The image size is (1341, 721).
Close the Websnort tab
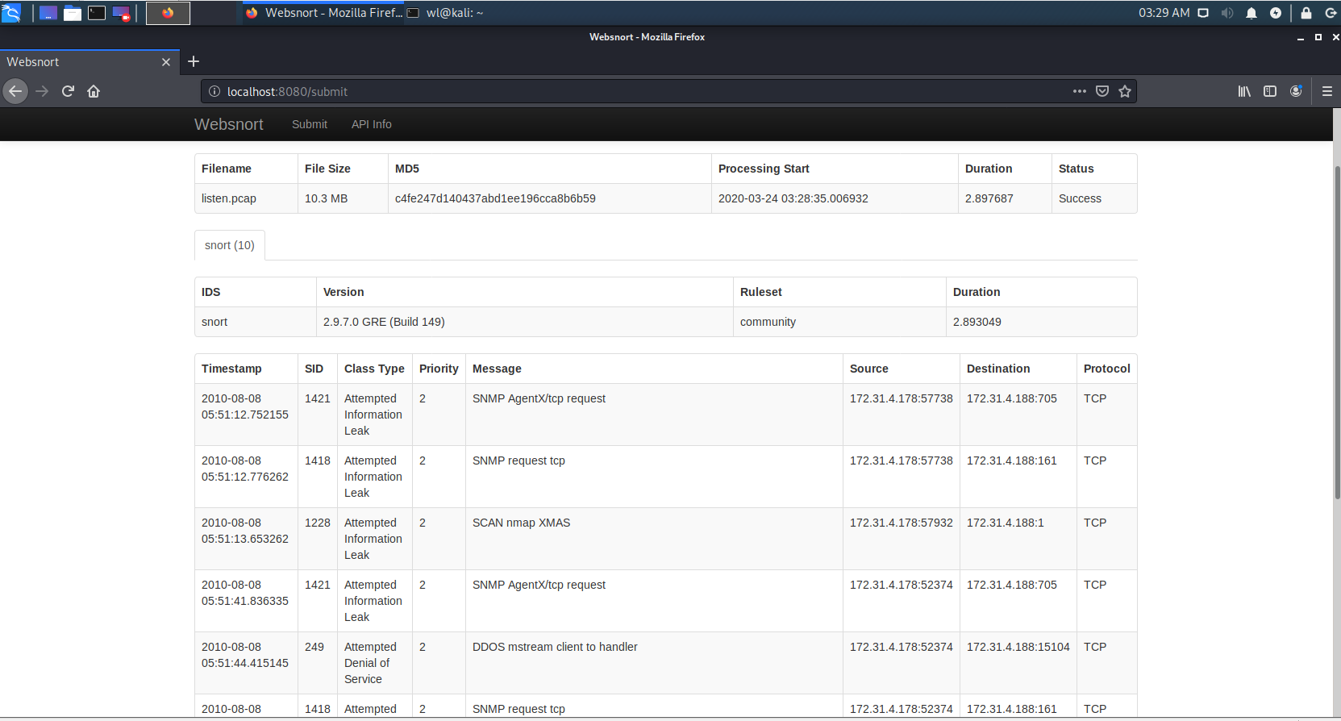click(166, 62)
